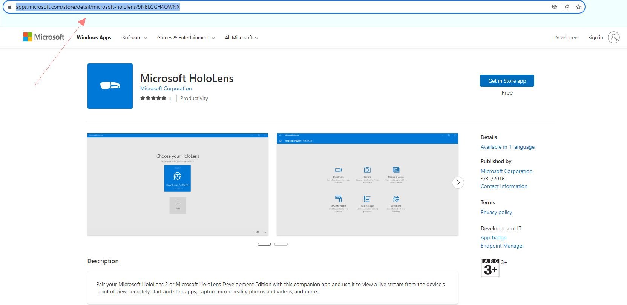Click the lock icon in address bar
The height and width of the screenshot is (305, 627).
[10, 7]
